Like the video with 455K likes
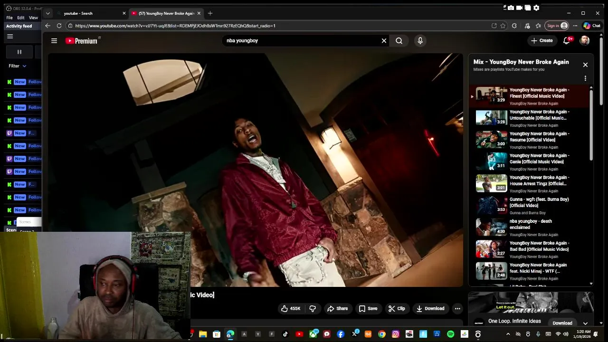 point(291,309)
